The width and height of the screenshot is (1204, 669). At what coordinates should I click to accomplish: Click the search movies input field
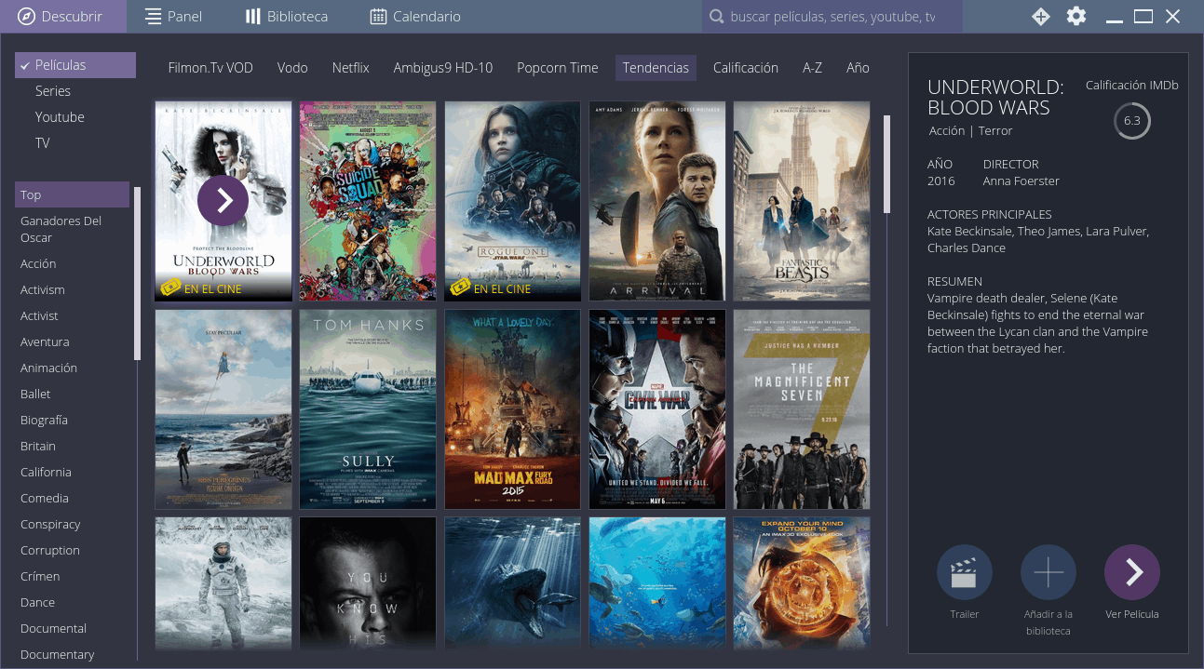(832, 17)
